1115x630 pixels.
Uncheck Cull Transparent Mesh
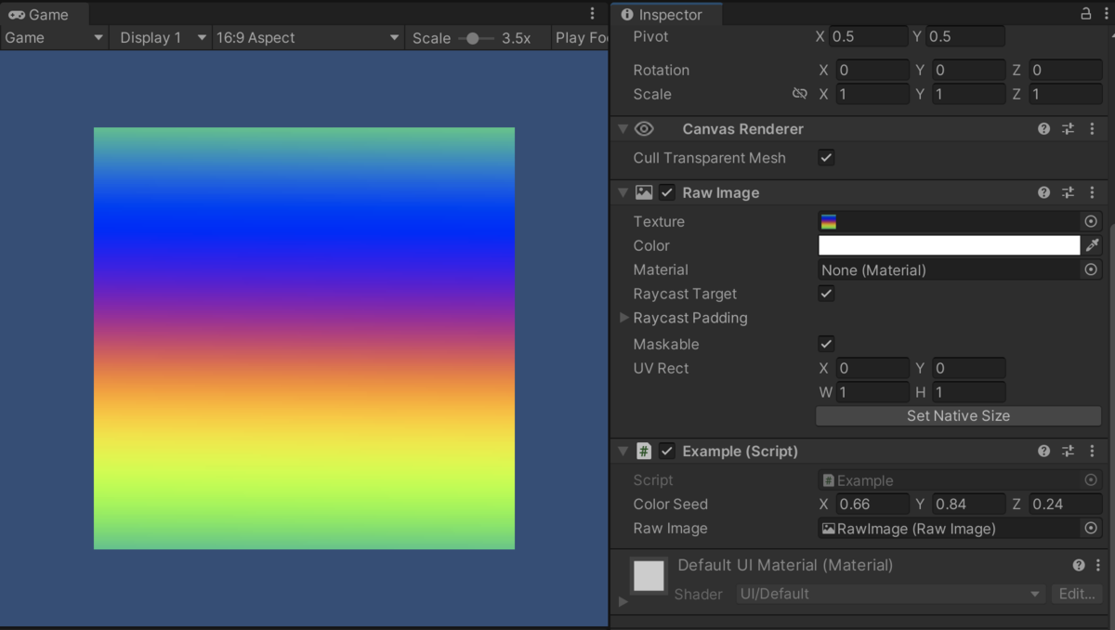click(826, 157)
